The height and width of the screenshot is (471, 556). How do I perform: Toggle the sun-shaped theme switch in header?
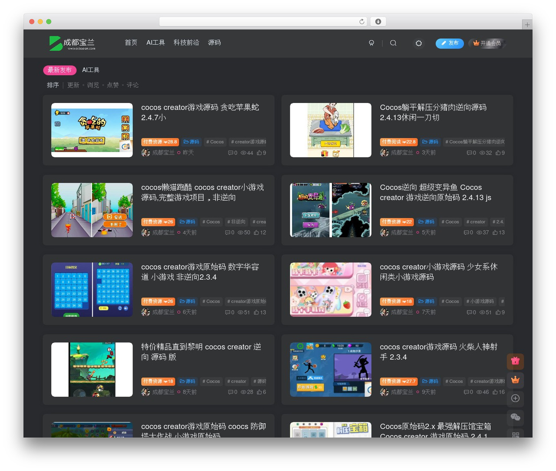[x=419, y=43]
